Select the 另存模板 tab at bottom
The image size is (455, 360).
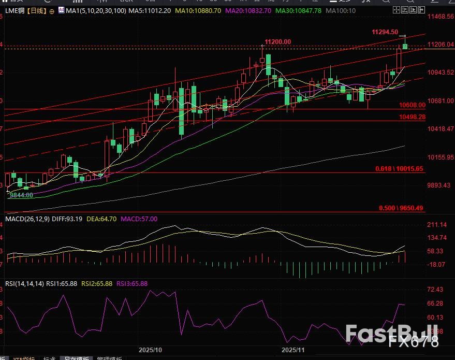pos(75,358)
